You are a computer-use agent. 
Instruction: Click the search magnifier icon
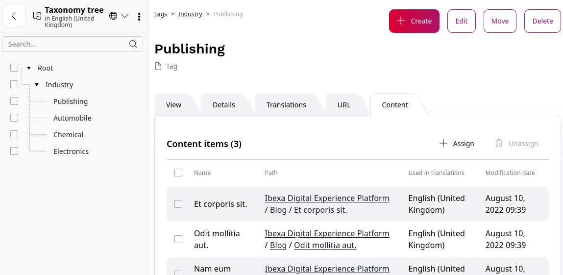click(x=133, y=44)
